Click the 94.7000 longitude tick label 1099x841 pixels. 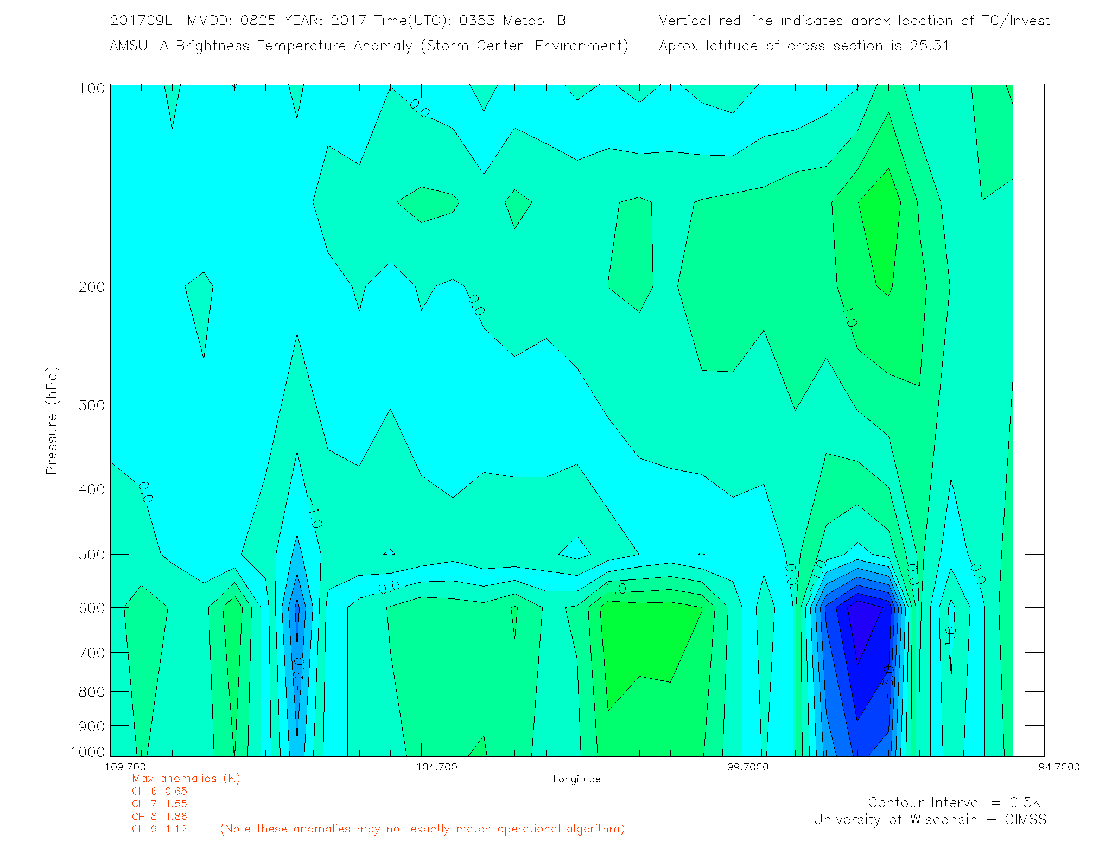[1059, 767]
